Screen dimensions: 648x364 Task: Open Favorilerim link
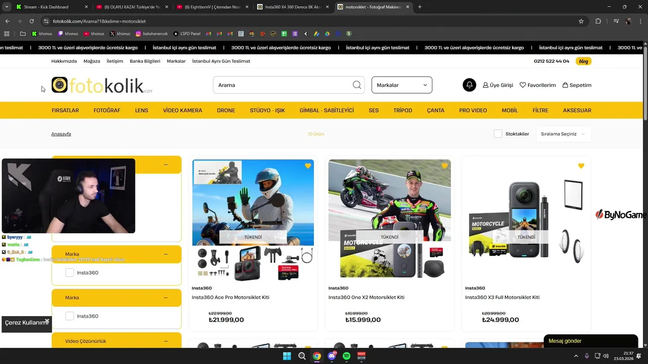pyautogui.click(x=538, y=85)
